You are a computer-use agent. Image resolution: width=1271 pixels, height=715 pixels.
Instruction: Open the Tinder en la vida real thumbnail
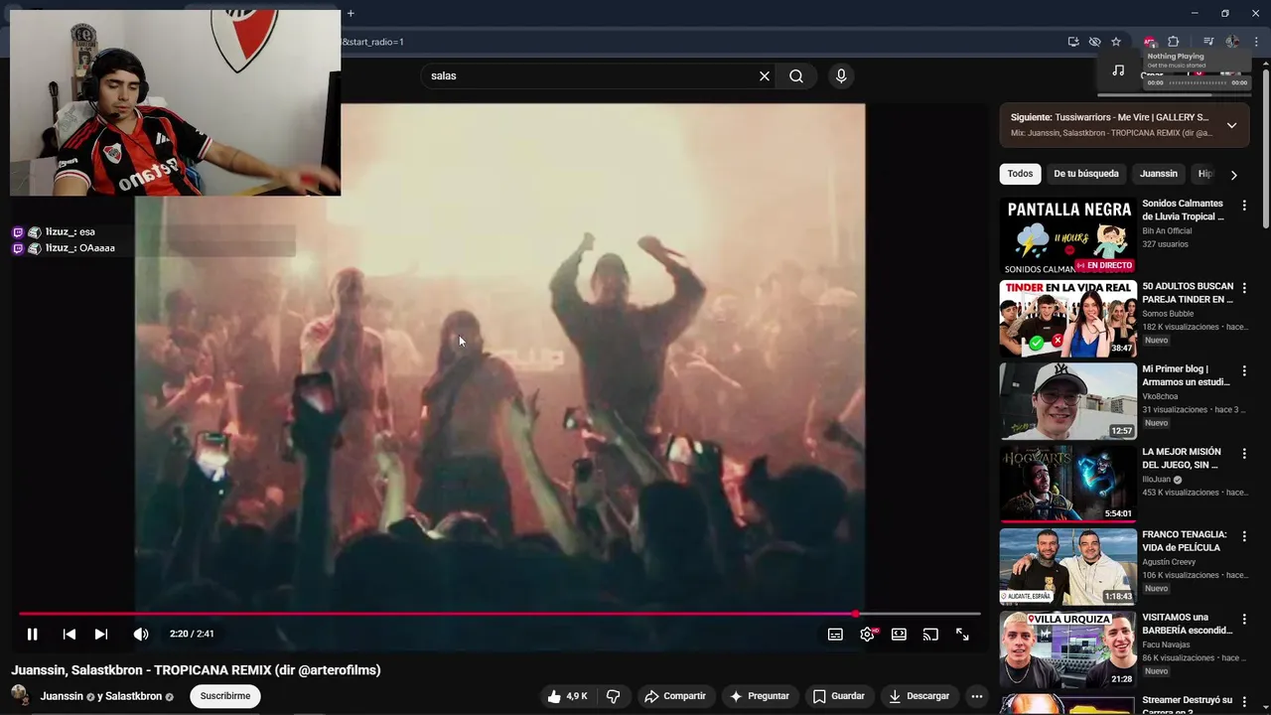(x=1068, y=318)
